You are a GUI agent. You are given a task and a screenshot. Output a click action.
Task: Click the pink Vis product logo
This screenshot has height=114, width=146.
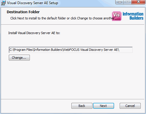coord(117,16)
